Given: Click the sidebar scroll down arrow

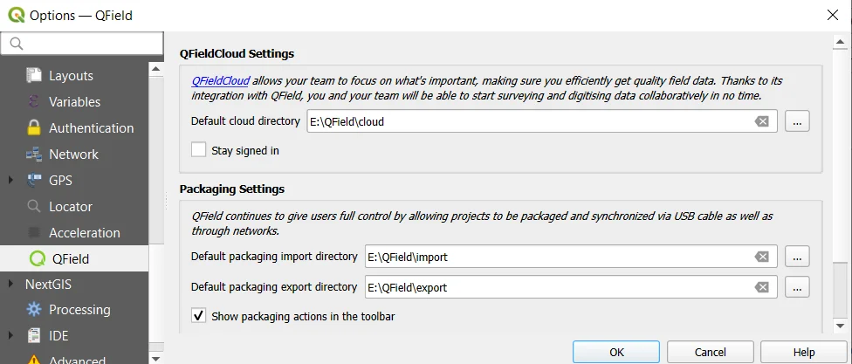Looking at the screenshot, I should 155,358.
